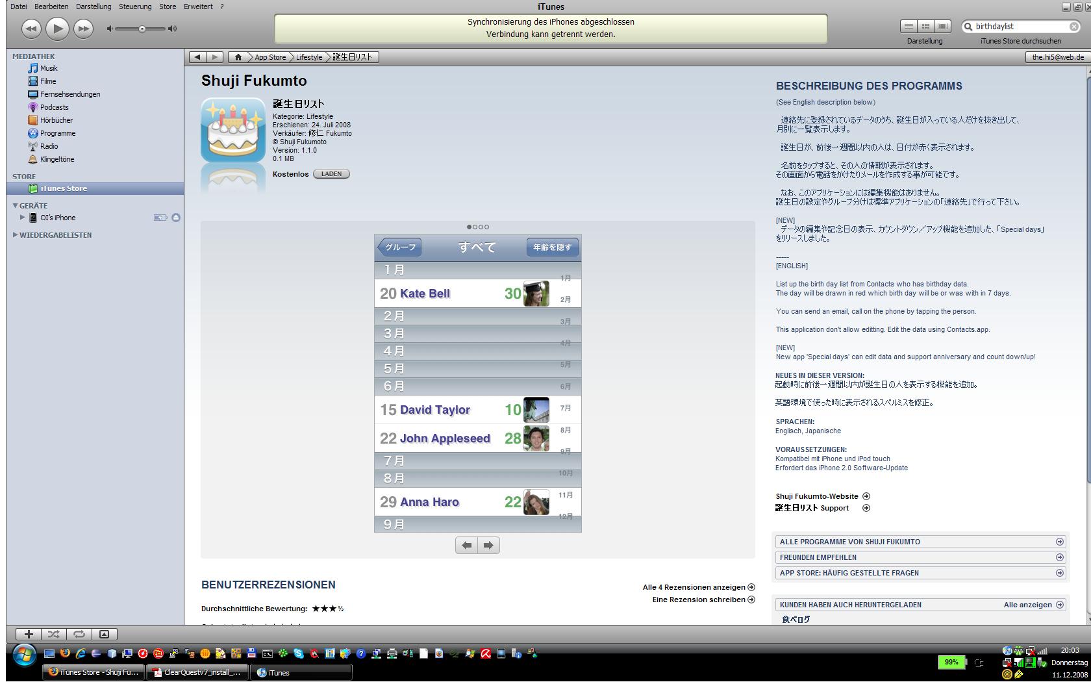Click the Laden download button
1091x682 pixels.
331,174
